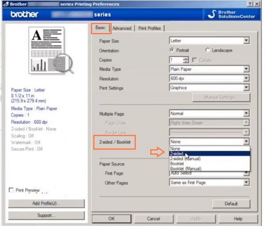
Task: Click the Help button
Action: point(238,219)
